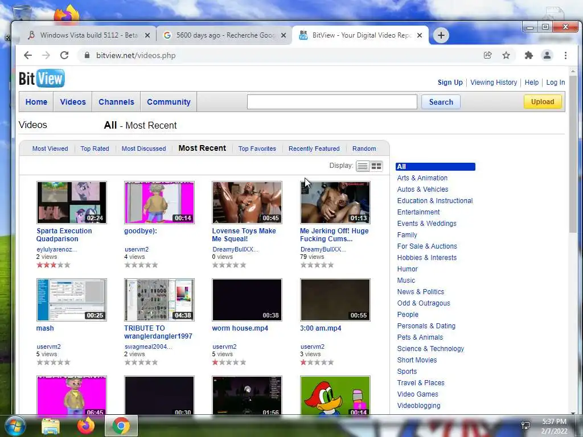
Task: Filter by Pets & Animals category
Action: pos(420,337)
